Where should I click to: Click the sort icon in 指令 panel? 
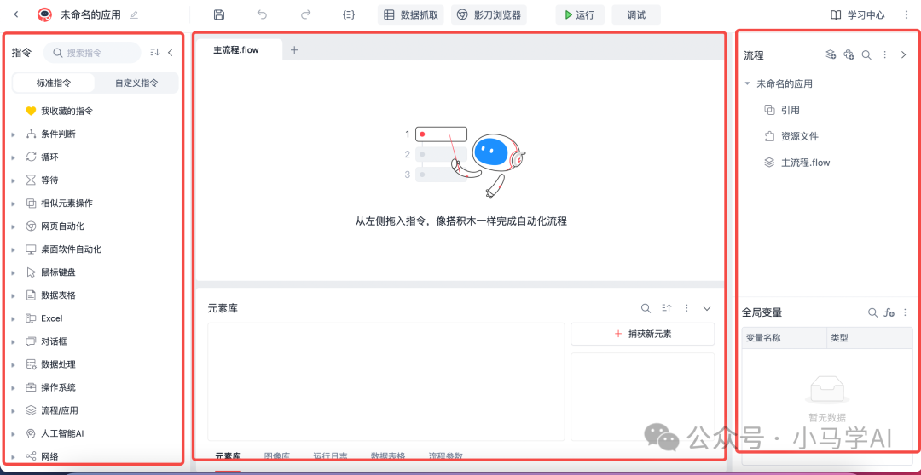(x=154, y=53)
